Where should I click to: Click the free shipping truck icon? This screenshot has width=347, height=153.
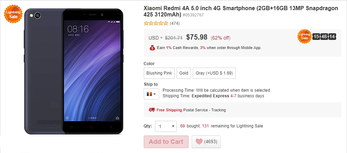click(x=152, y=110)
